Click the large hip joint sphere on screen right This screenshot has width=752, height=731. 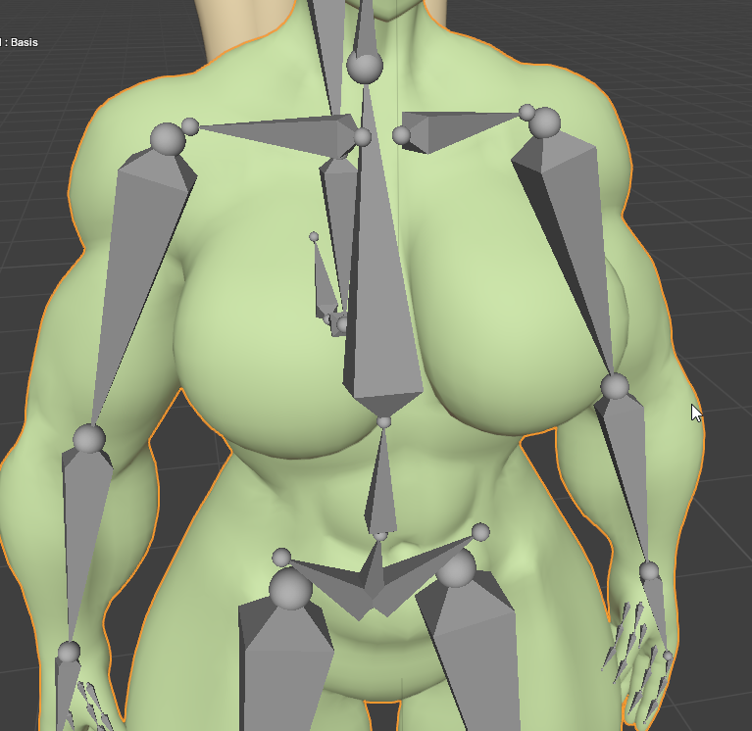tap(456, 567)
